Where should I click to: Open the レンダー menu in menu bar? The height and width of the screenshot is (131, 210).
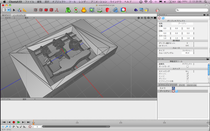coord(83,2)
